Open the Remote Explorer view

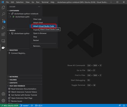(x=3, y=41)
